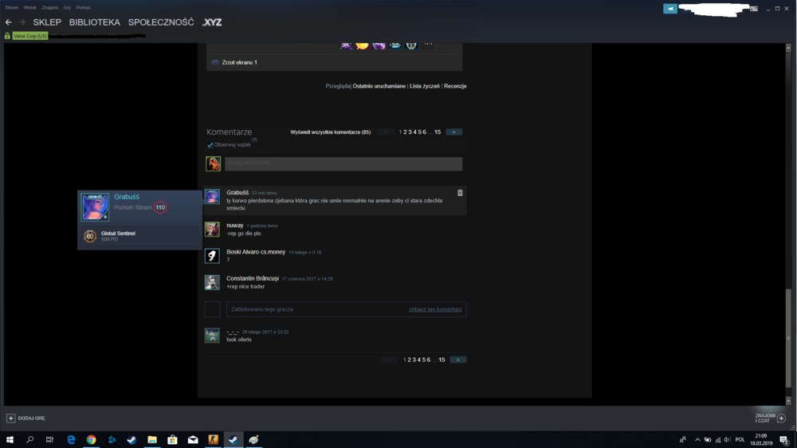The height and width of the screenshot is (448, 797).
Task: Delete Grabušś comment with trash icon
Action: (x=460, y=193)
